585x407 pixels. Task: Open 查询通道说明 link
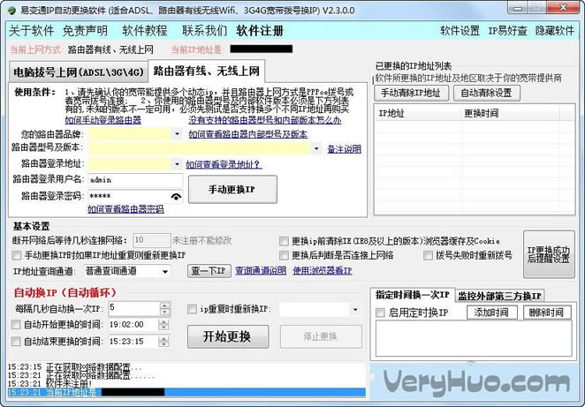coord(261,270)
